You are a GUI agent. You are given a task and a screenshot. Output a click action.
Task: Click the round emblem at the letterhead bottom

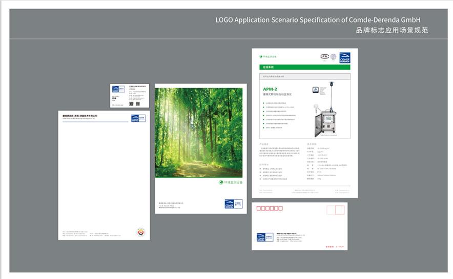pyautogui.click(x=140, y=232)
